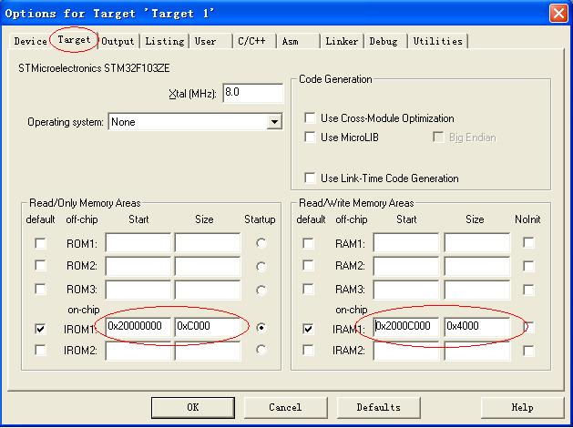
Task: Open the Help button
Action: (523, 408)
